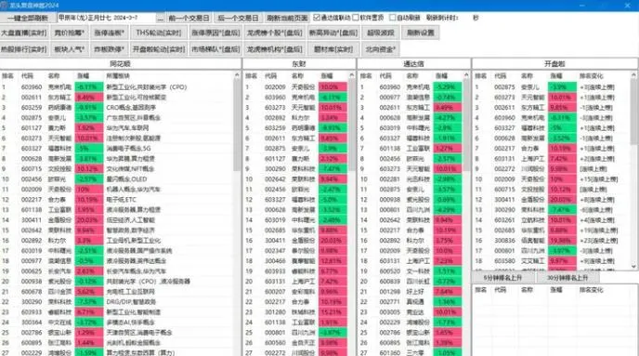Open 刷新设置
This screenshot has height=356, width=639.
click(x=420, y=33)
